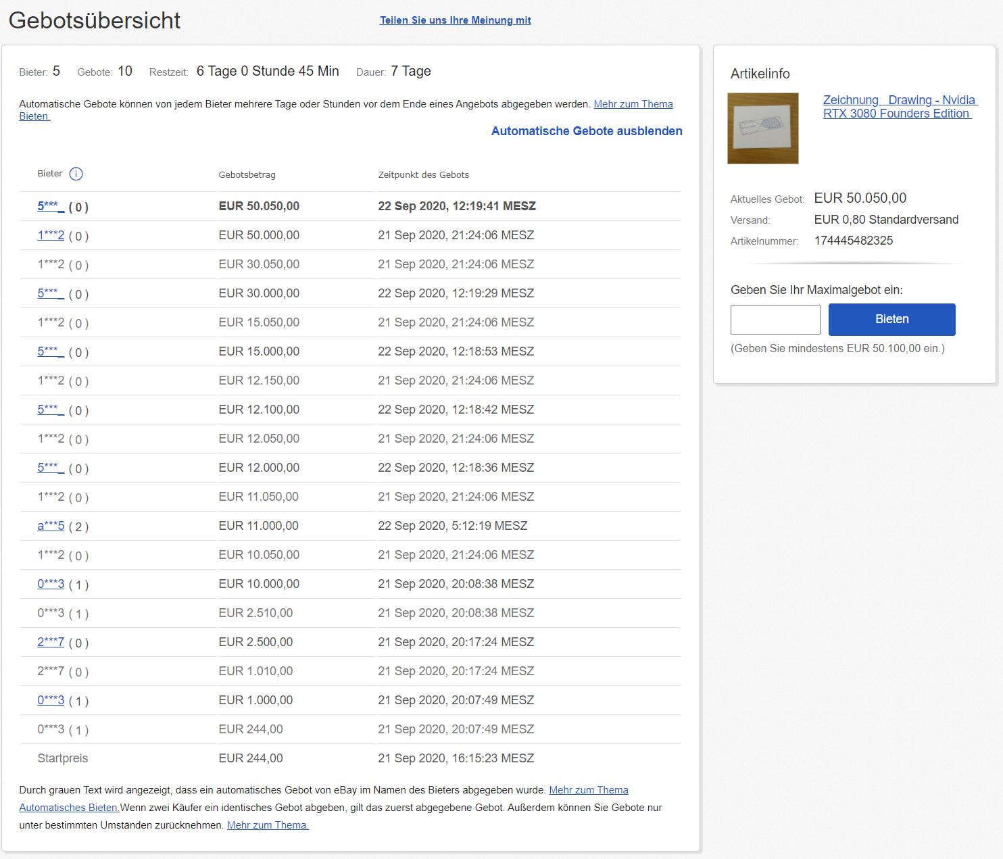
Task: Open the 'Zeichnung Drawing - Nvidia RTX 3080' item link
Action: point(900,107)
